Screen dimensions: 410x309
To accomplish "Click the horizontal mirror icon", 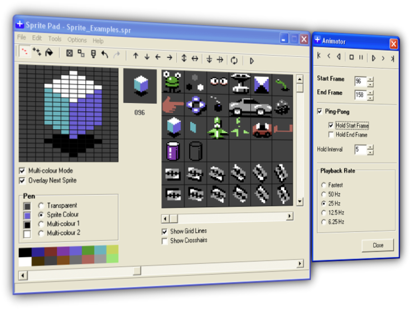I will pos(220,60).
